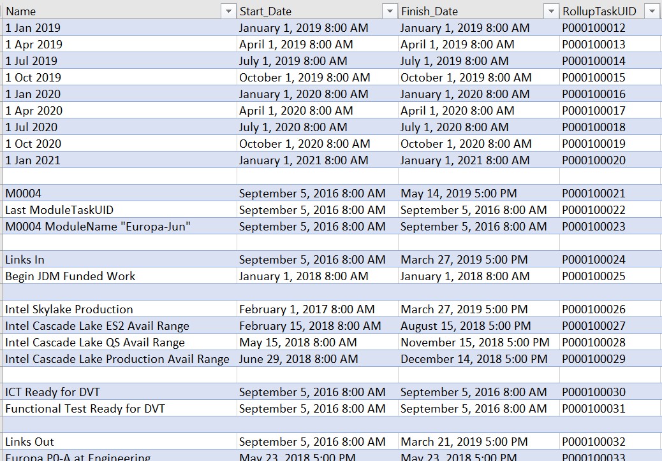Select the Links In cell
This screenshot has height=461, width=662.
(x=119, y=260)
